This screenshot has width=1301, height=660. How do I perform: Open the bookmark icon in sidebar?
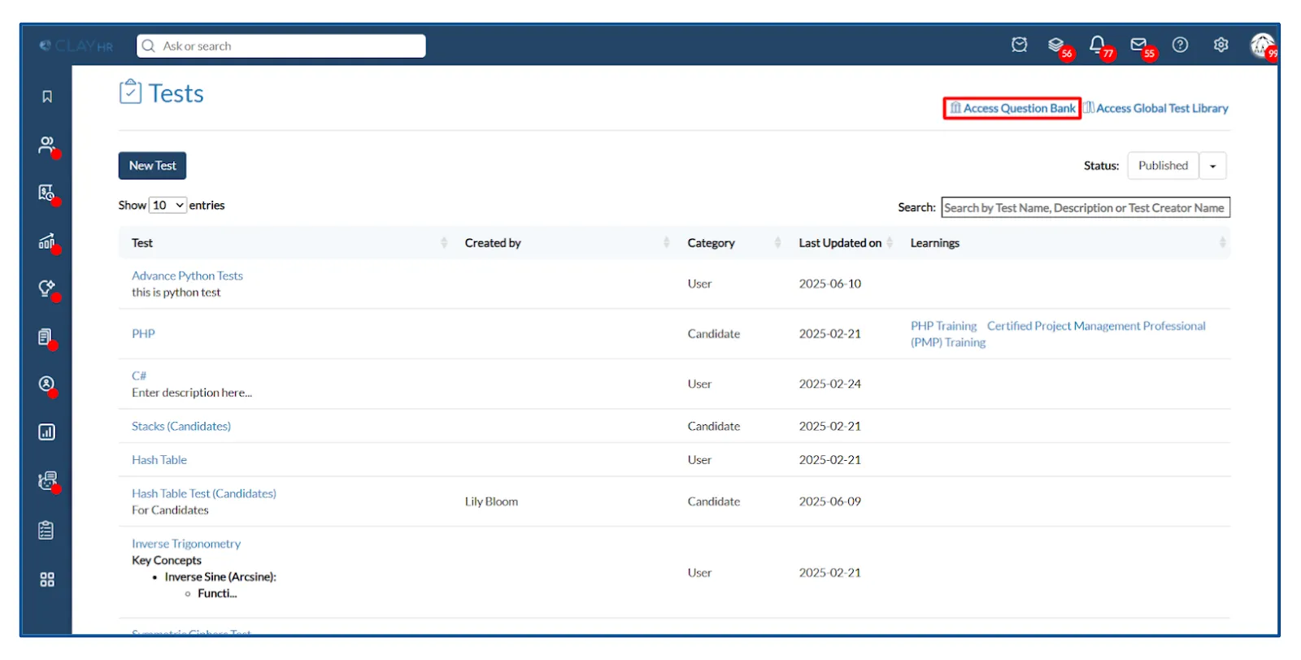tap(47, 97)
